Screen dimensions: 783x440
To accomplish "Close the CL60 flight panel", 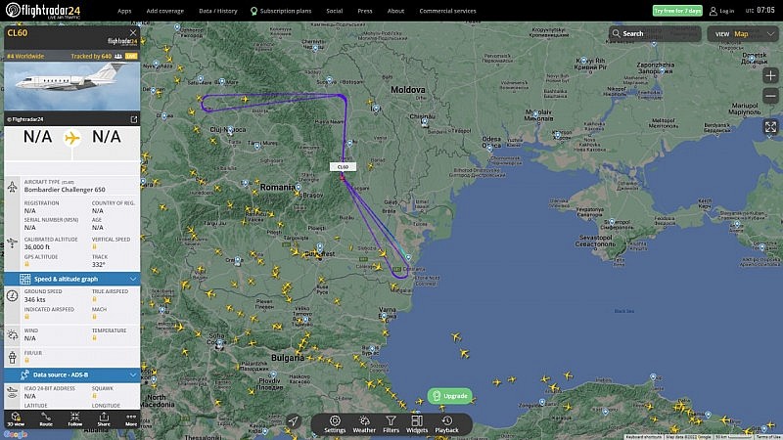I will pos(133,33).
